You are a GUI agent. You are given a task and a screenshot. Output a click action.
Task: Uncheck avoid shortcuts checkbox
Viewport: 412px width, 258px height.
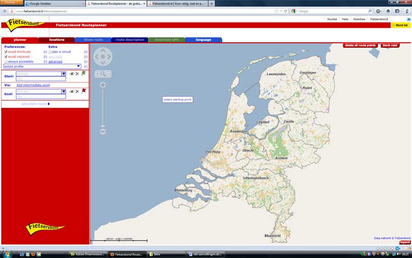[6, 52]
